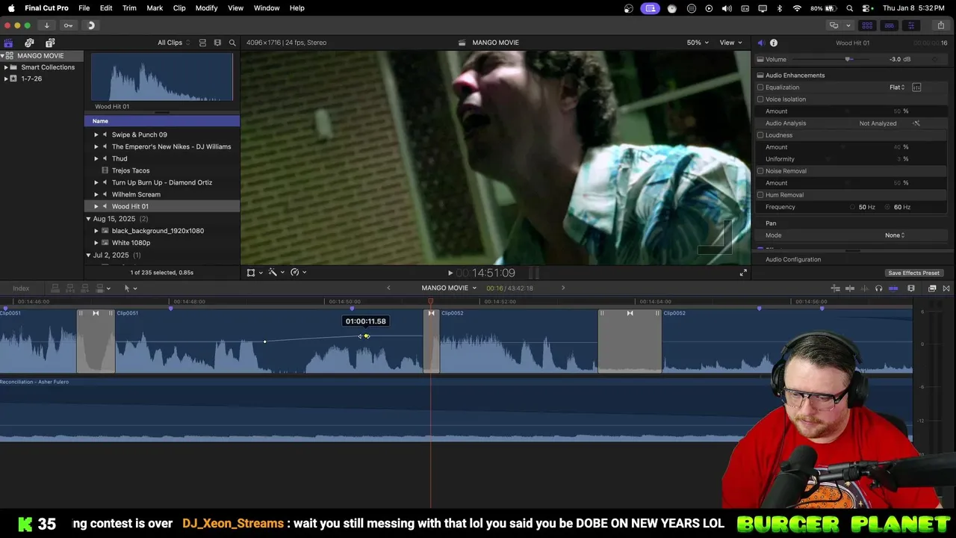Open the Transitions browser button
This screenshot has height=538, width=956.
(x=946, y=288)
